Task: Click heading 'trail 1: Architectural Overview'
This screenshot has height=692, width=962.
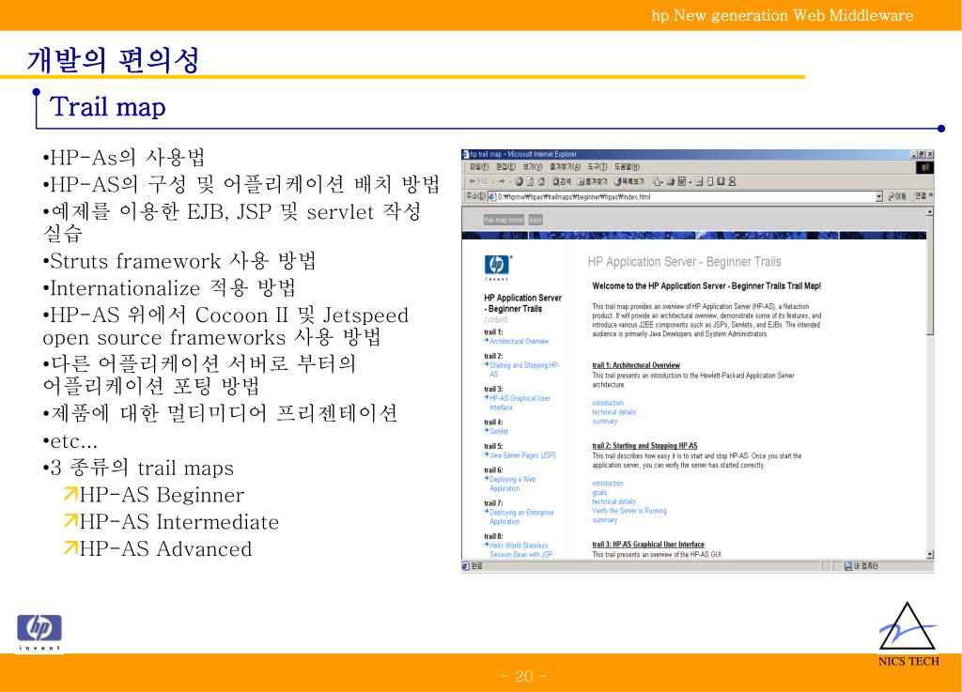Action: pyautogui.click(x=636, y=365)
